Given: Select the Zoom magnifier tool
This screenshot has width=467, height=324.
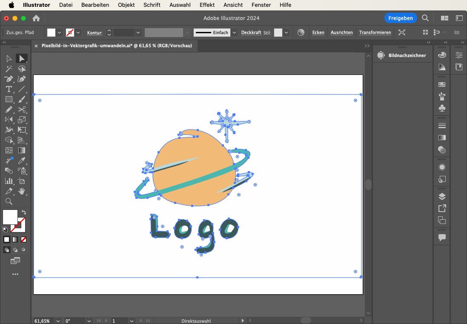Looking at the screenshot, I should pos(9,201).
